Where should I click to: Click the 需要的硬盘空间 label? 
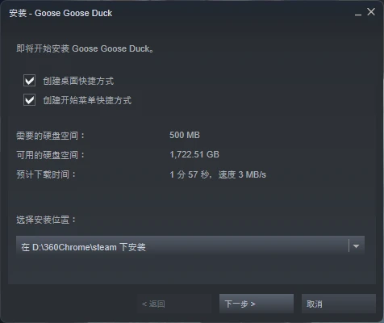(51, 136)
